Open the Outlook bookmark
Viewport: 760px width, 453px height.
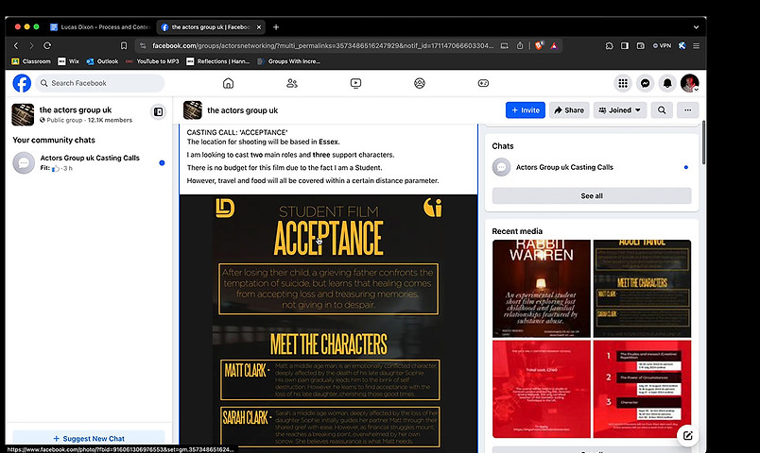click(x=102, y=61)
